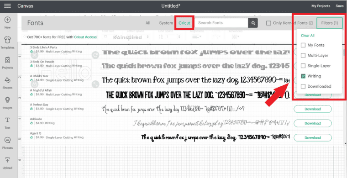347x178 pixels.
Task: Select the Adalaide font name
Action: click(x=36, y=119)
